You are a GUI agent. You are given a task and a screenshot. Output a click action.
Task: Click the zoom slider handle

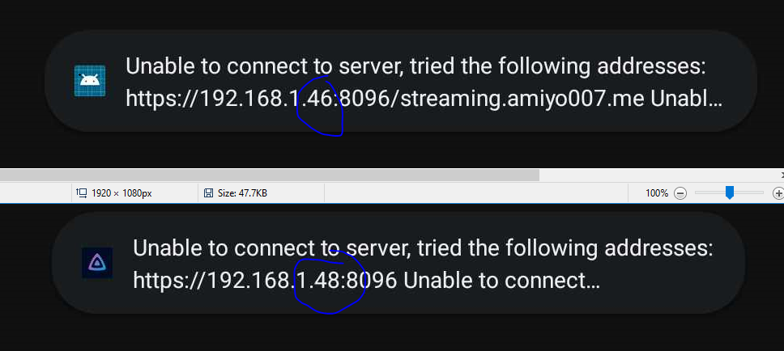[x=729, y=192]
